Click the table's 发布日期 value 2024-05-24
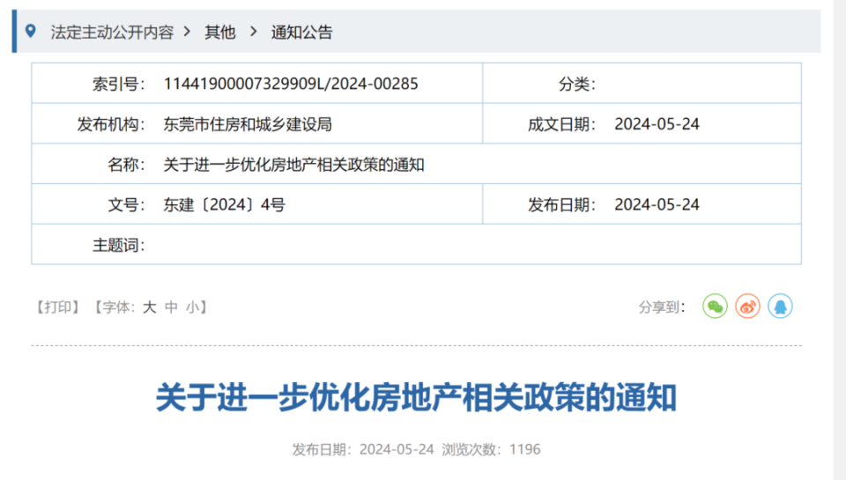Viewport: 846px width, 480px height. [657, 205]
